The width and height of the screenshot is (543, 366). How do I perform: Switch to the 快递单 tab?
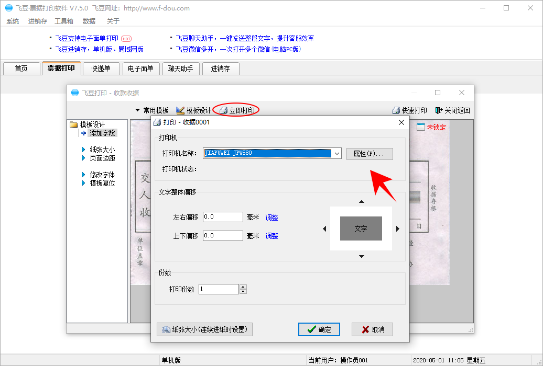coord(101,68)
